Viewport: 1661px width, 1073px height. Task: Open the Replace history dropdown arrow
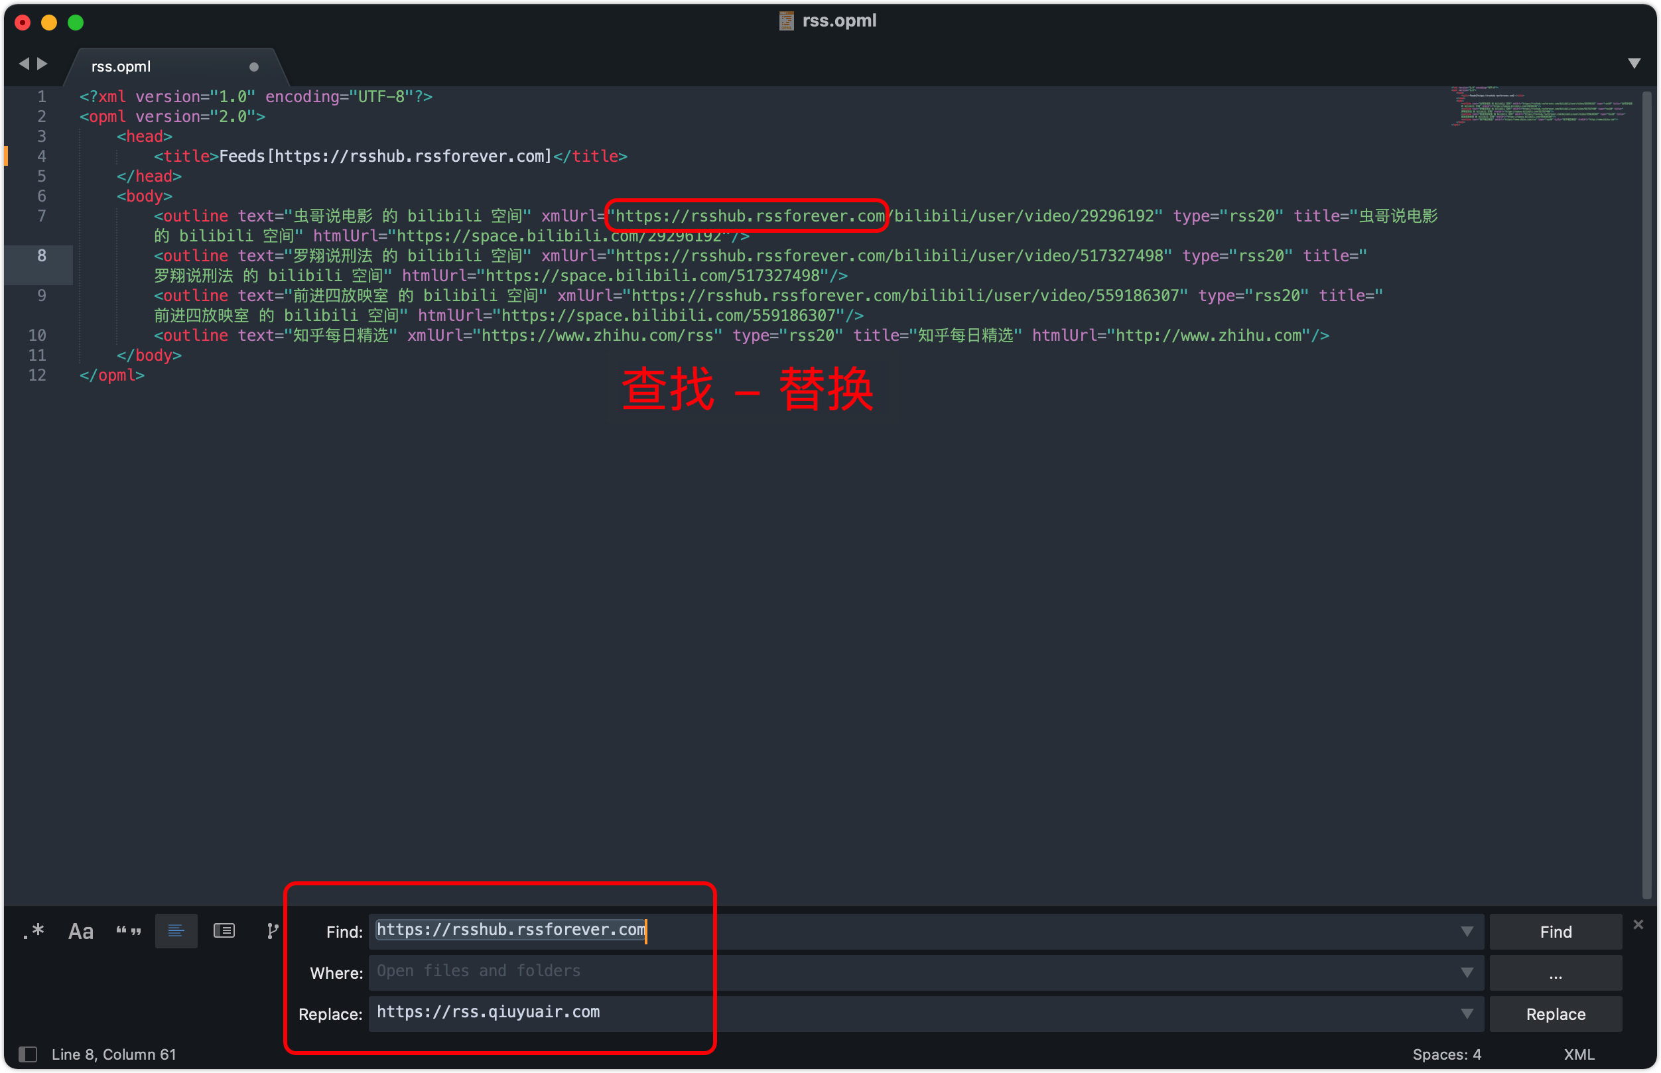pos(1467,1014)
